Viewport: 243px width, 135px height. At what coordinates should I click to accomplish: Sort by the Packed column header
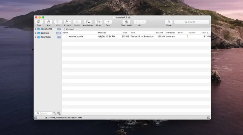pos(160,33)
